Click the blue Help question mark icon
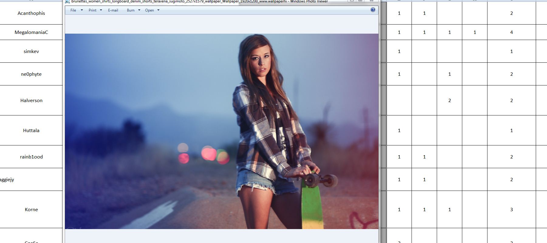 373,10
